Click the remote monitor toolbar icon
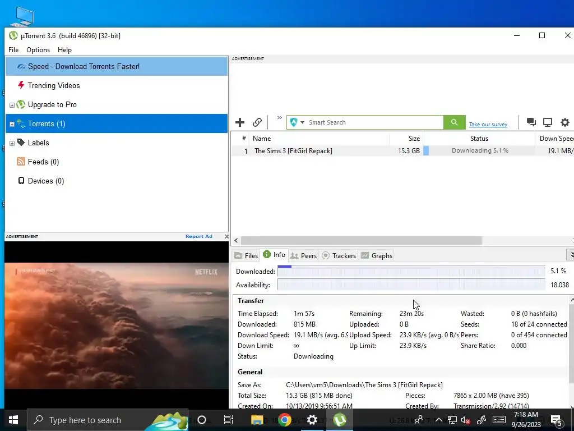The height and width of the screenshot is (431, 574). 548,122
